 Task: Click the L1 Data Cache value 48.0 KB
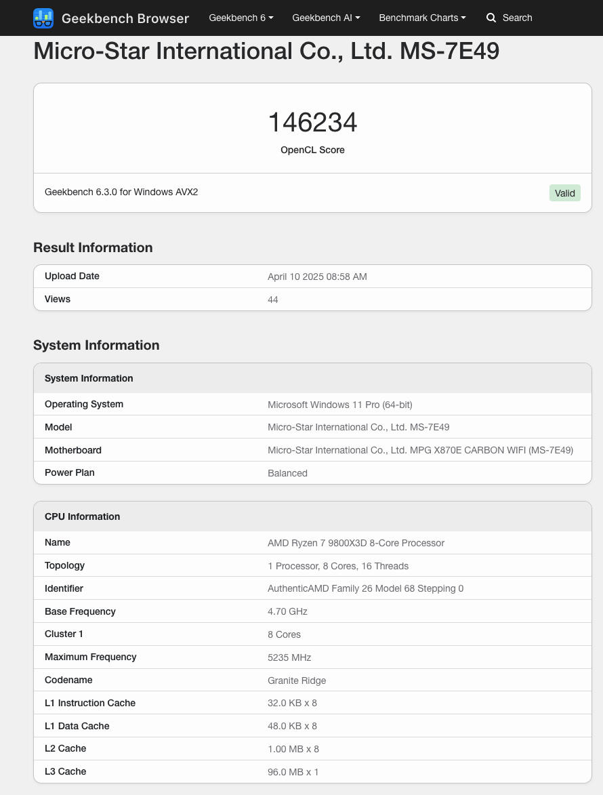pos(293,726)
